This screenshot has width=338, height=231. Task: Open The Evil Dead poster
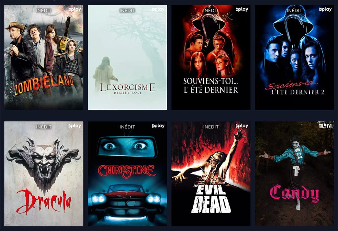click(211, 174)
